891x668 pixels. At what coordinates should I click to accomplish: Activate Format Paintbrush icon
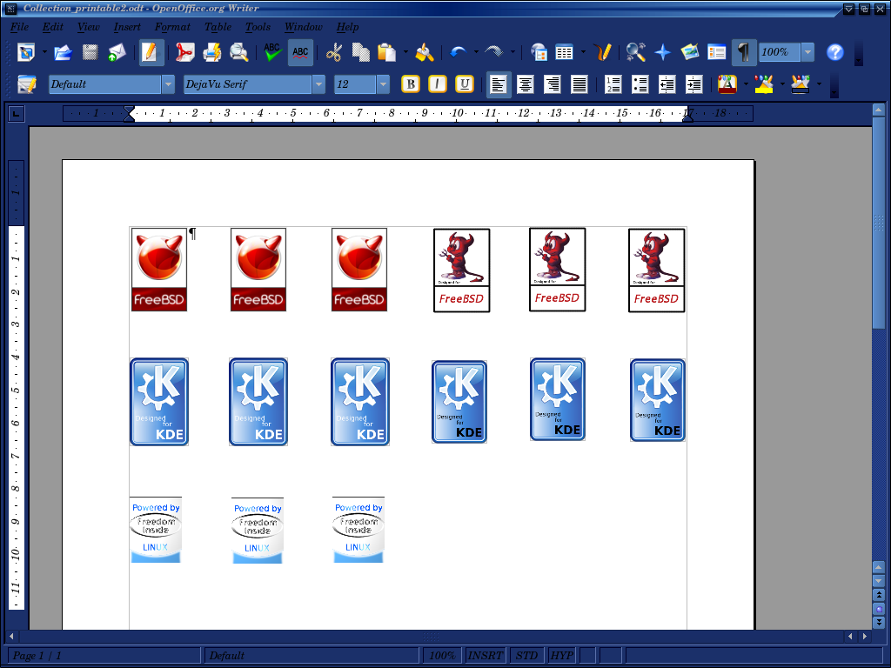click(x=425, y=52)
